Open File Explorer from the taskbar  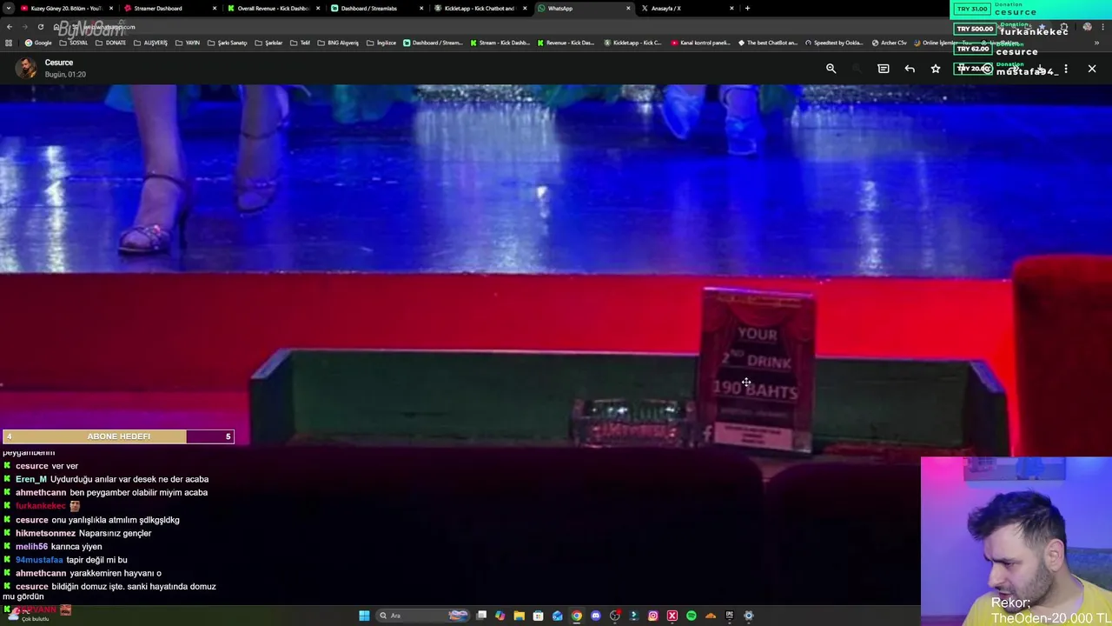coord(520,616)
